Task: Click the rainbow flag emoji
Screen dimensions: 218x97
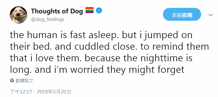Action: [89, 10]
